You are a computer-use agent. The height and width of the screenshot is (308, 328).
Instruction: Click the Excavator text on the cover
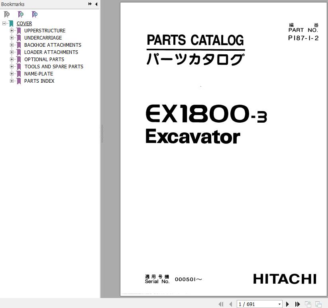193,137
